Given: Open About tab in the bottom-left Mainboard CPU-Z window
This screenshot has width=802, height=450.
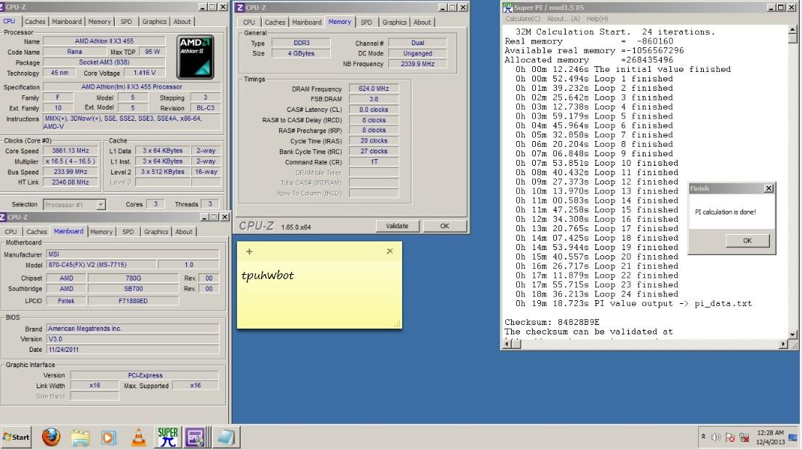Looking at the screenshot, I should (x=184, y=232).
